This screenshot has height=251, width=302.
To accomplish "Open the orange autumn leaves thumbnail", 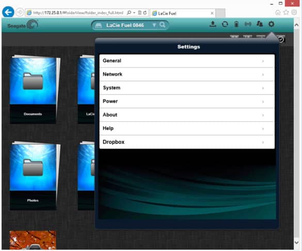I will click(x=33, y=240).
